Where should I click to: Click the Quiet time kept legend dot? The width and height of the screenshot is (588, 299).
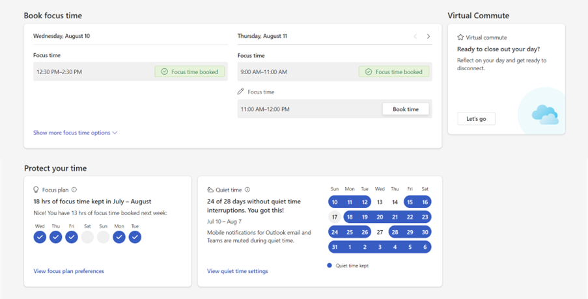[329, 265]
